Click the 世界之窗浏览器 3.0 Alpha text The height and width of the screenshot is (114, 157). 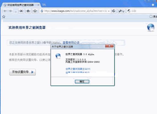coord(80,54)
